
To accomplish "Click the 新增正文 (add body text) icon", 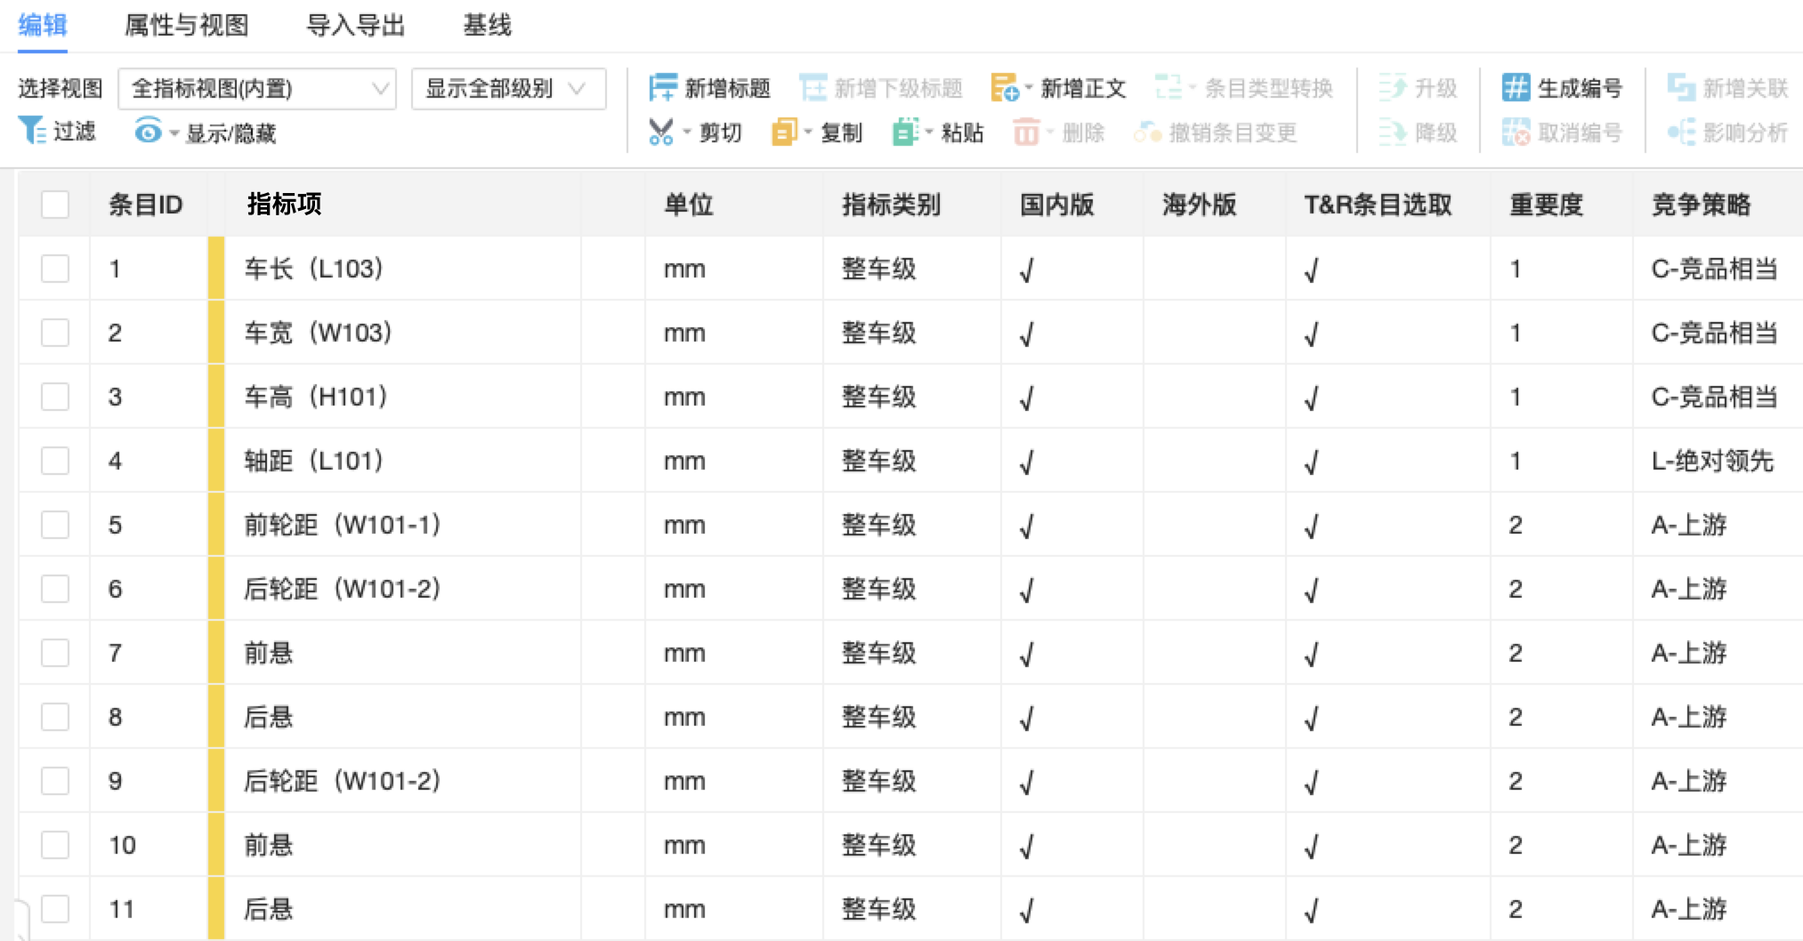I will click(x=1004, y=88).
